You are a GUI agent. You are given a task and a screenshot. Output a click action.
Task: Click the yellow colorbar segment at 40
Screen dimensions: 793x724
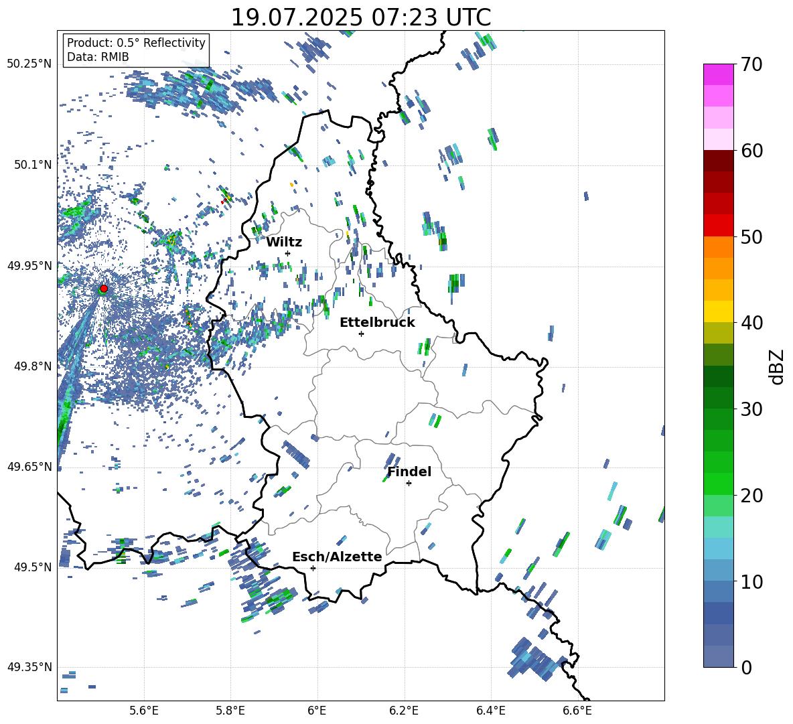tap(718, 311)
